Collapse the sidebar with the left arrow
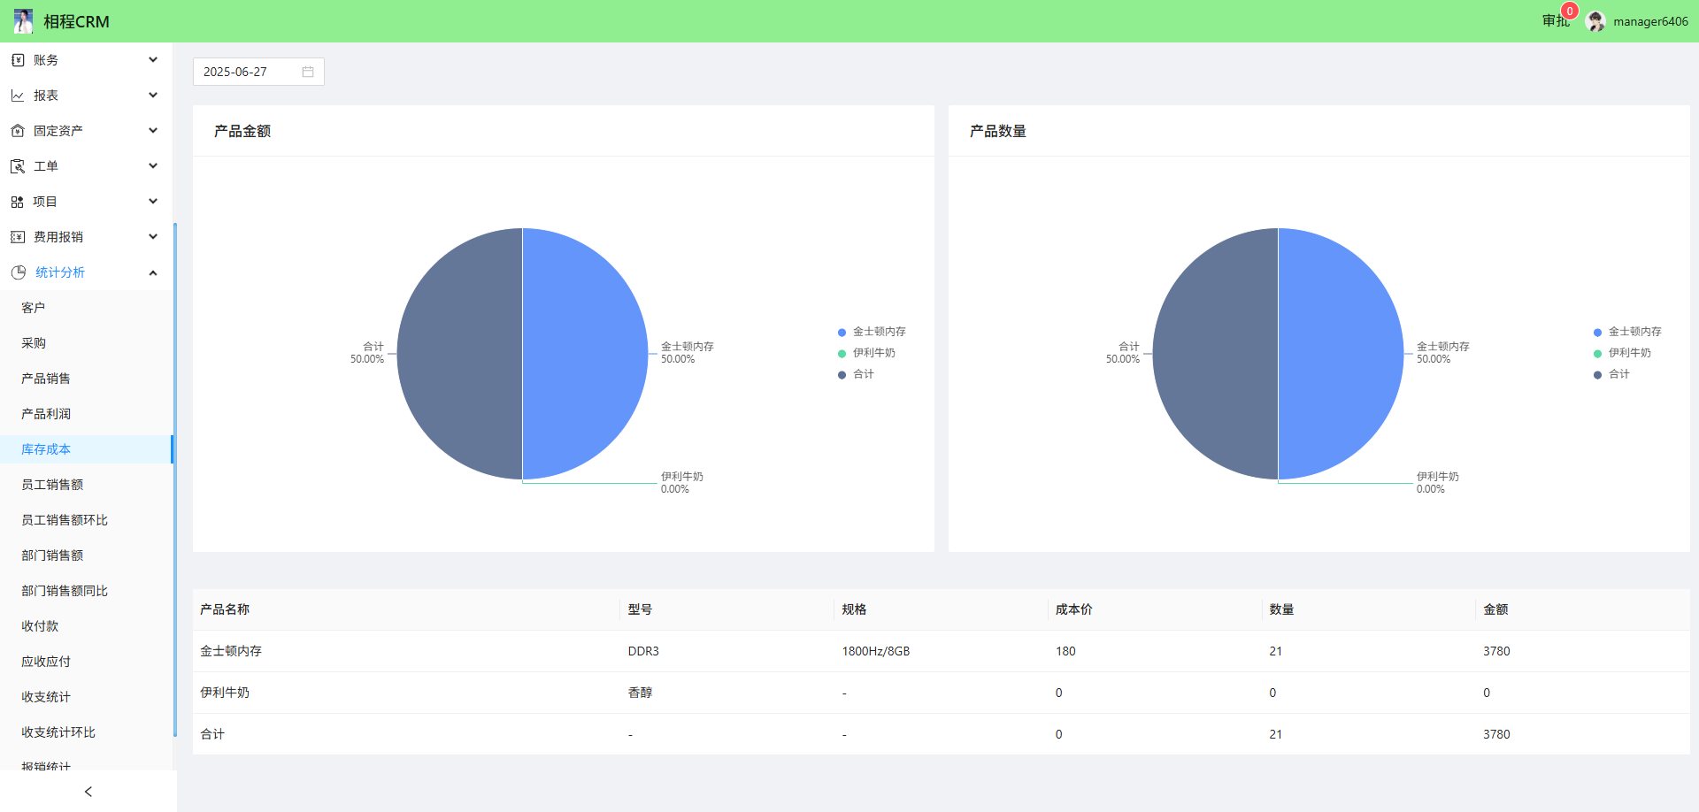Screen dimensions: 1699x812 point(88,792)
